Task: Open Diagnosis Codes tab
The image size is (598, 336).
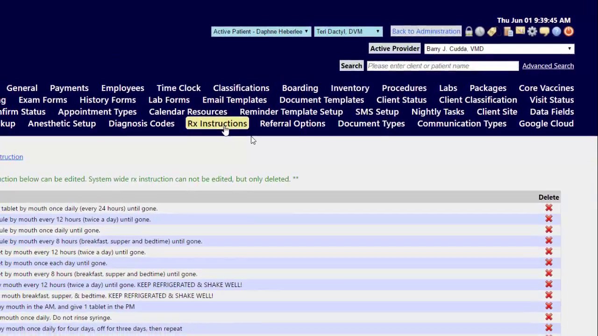Action: [142, 124]
